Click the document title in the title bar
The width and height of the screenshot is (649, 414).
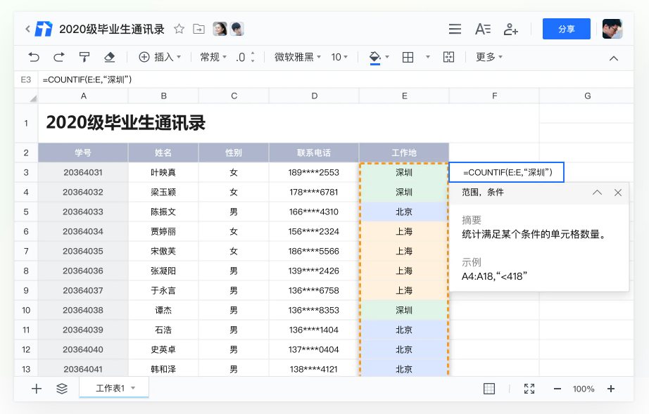(112, 29)
